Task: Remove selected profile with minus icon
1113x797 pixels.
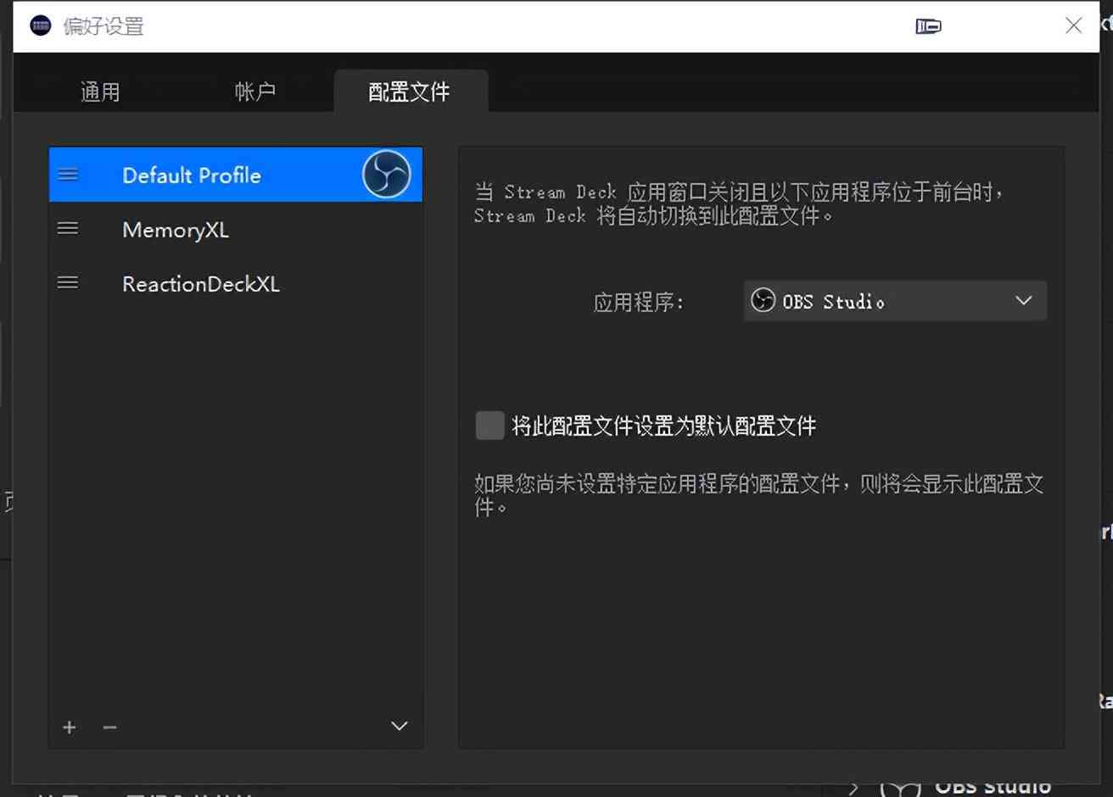Action: 109,727
